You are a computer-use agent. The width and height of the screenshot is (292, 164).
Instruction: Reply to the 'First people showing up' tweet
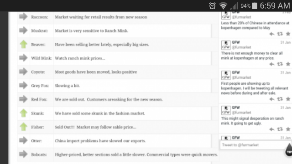click(x=272, y=99)
